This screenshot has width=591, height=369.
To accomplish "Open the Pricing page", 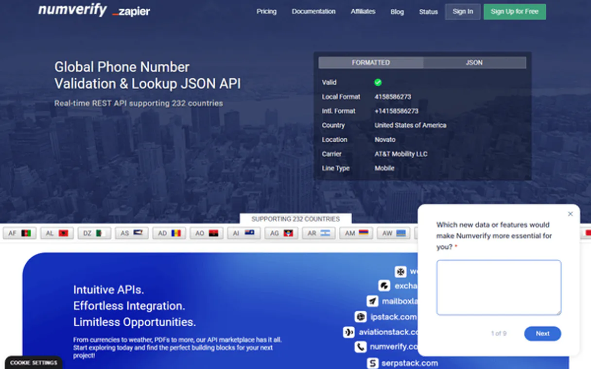I will point(266,12).
